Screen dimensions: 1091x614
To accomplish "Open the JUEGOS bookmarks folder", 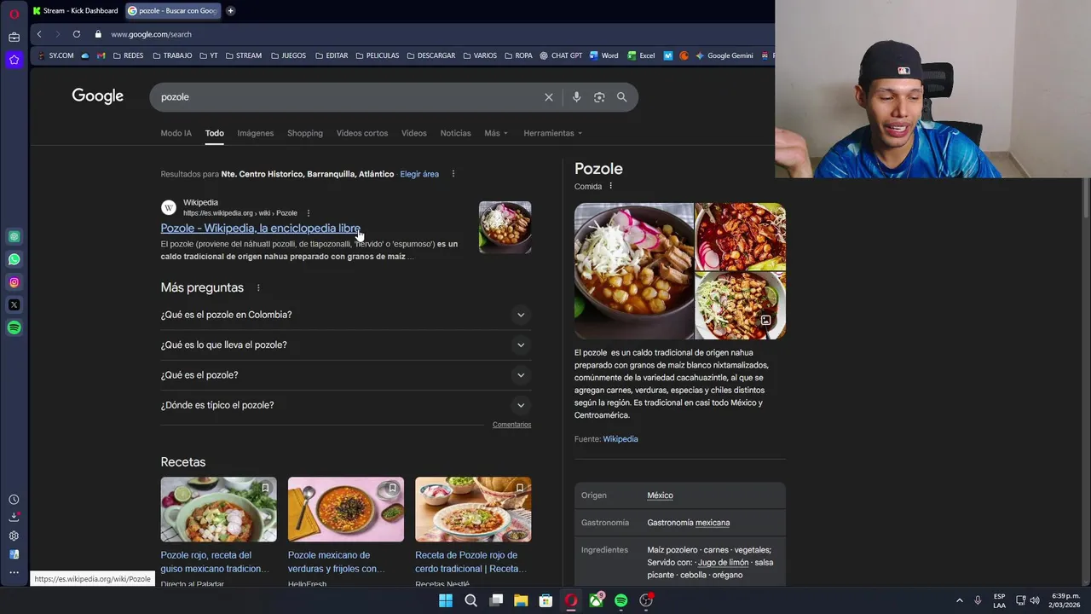I will click(x=288, y=55).
